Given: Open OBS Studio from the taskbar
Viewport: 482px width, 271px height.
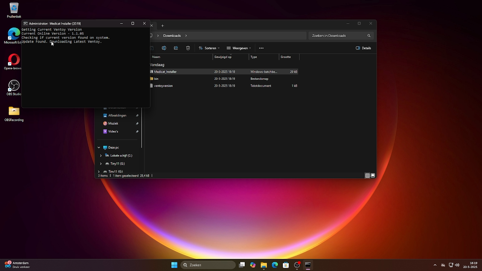Looking at the screenshot, I should pyautogui.click(x=297, y=265).
